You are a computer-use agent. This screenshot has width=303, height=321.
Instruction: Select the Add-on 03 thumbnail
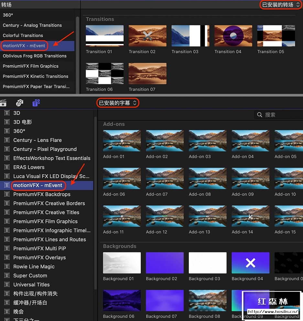[208, 141]
